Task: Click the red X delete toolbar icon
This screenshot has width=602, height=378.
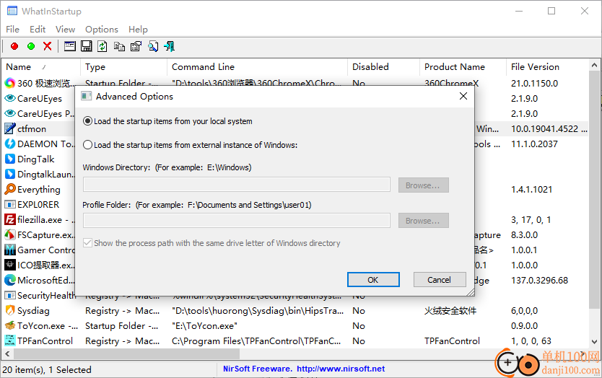Action: 47,46
